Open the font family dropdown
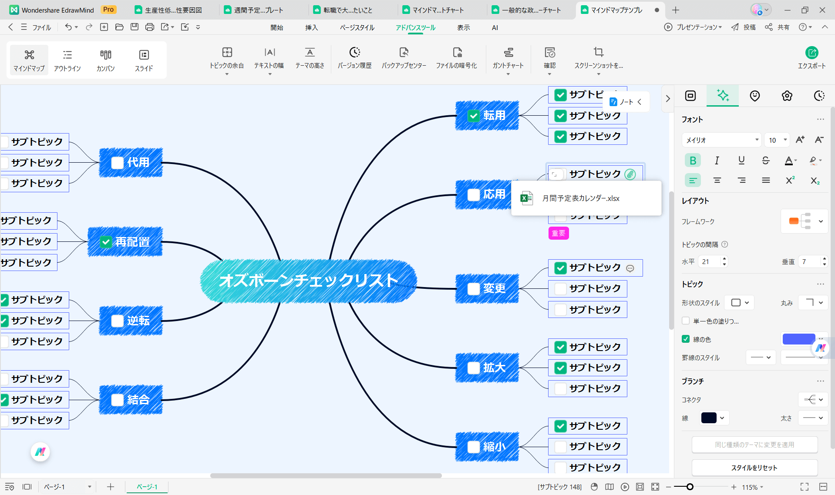 point(721,140)
